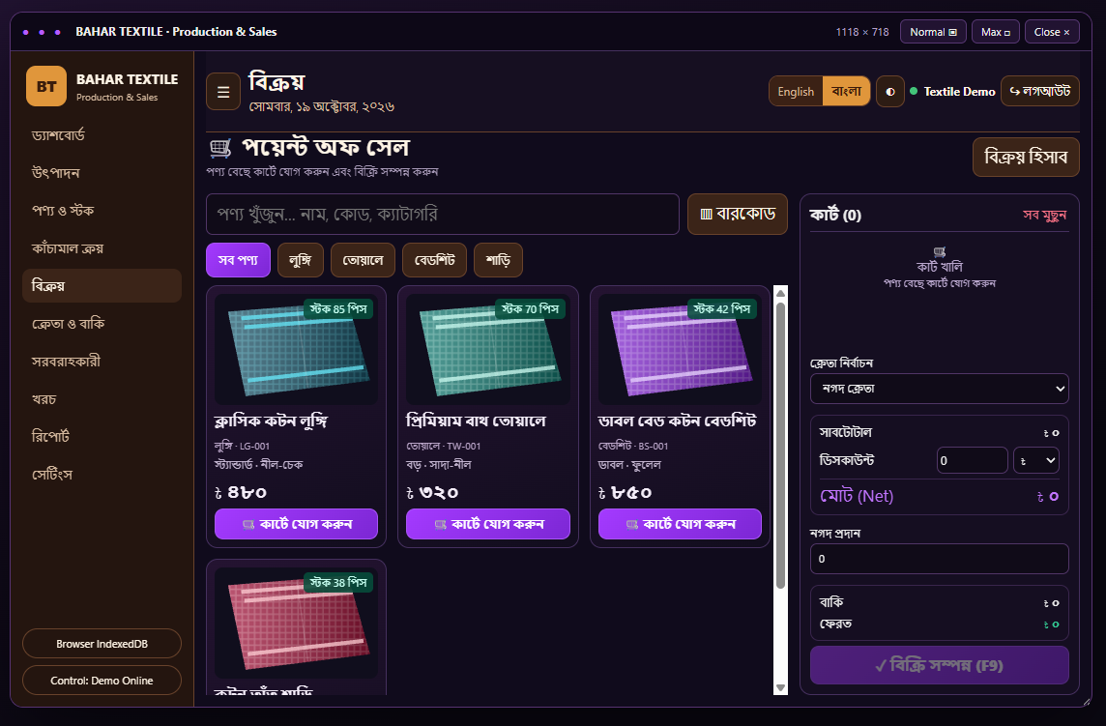The width and height of the screenshot is (1106, 726).
Task: Open সেটিংস in the sidebar
Action: 102,475
